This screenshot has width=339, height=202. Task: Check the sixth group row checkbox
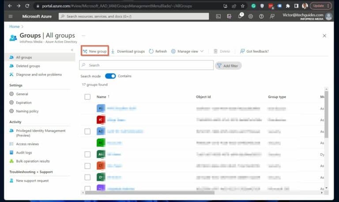pos(87,166)
